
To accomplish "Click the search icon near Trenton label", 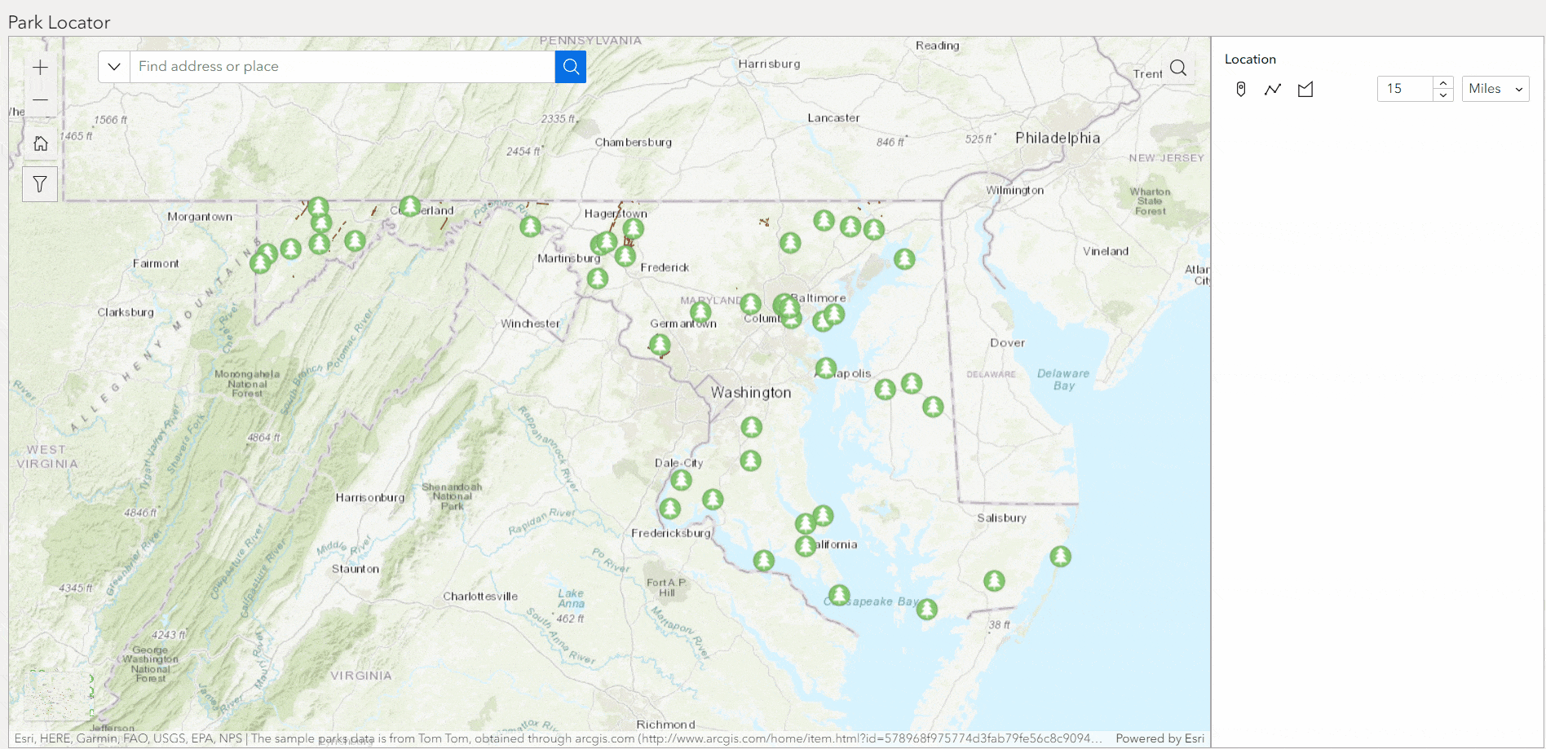I will pyautogui.click(x=1177, y=68).
